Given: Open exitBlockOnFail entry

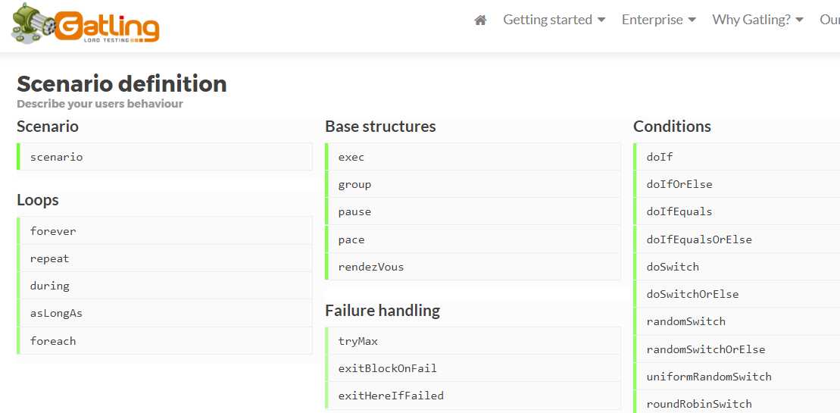Looking at the screenshot, I should [473, 368].
